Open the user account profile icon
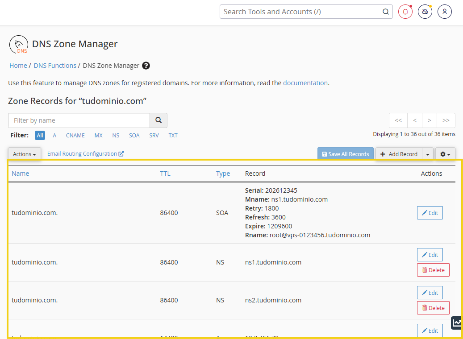463x339 pixels. click(445, 12)
